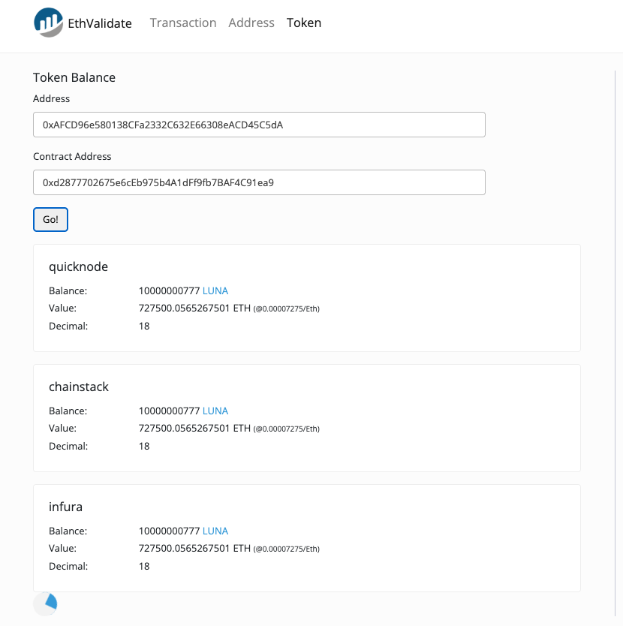
Task: Click the Token Balance heading
Action: 74,77
